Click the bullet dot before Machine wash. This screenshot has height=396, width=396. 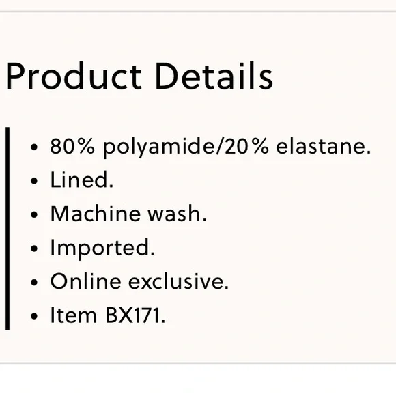coord(34,214)
